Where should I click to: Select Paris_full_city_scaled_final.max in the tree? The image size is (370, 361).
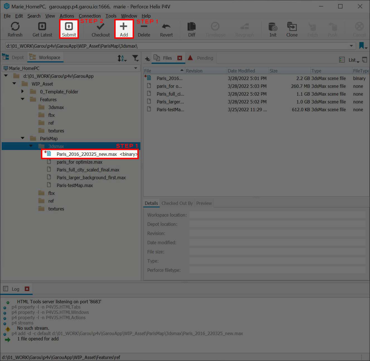[x=88, y=170]
